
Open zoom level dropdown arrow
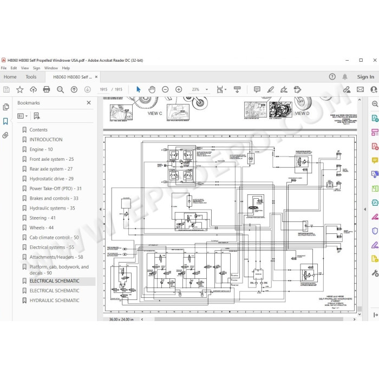coord(207,89)
